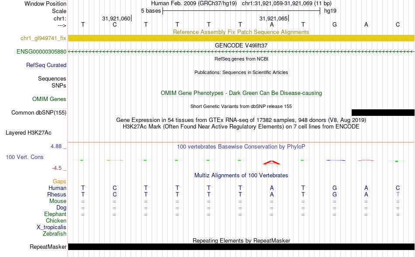Screen dimensions: 415x257
Task: Select the Chicken species row label
Action: click(x=56, y=220)
